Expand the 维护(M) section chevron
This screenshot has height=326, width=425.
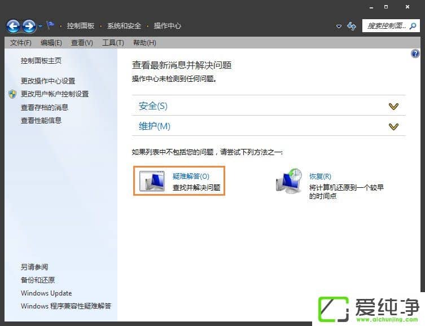393,126
